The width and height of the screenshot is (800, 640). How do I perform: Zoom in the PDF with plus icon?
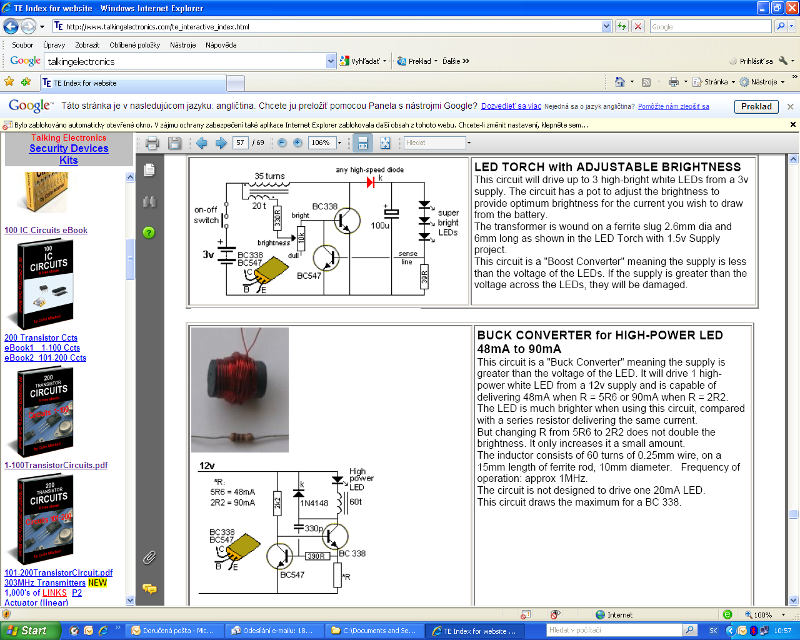297,142
